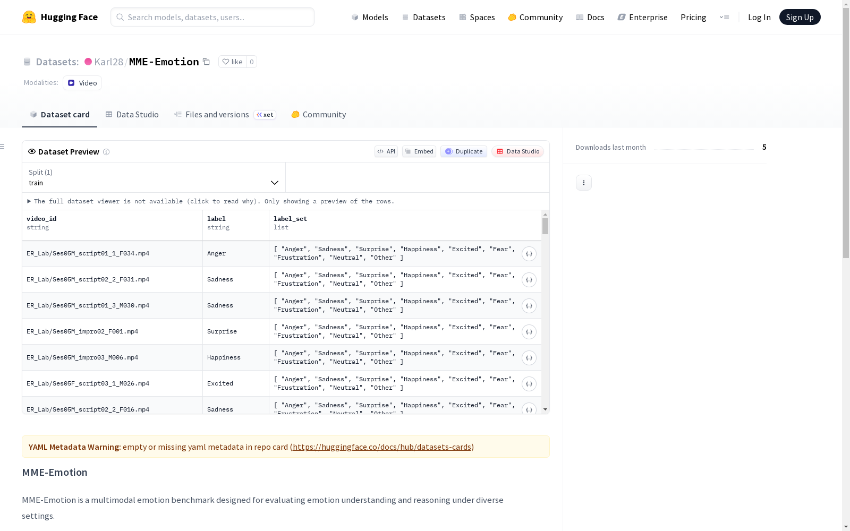The image size is (850, 531).
Task: Switch to the Dataset card tab
Action: 59,114
